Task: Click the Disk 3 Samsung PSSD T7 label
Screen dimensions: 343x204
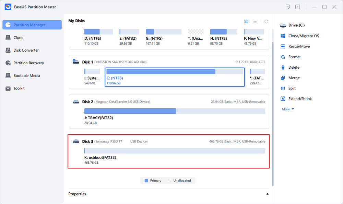Action: click(x=121, y=141)
